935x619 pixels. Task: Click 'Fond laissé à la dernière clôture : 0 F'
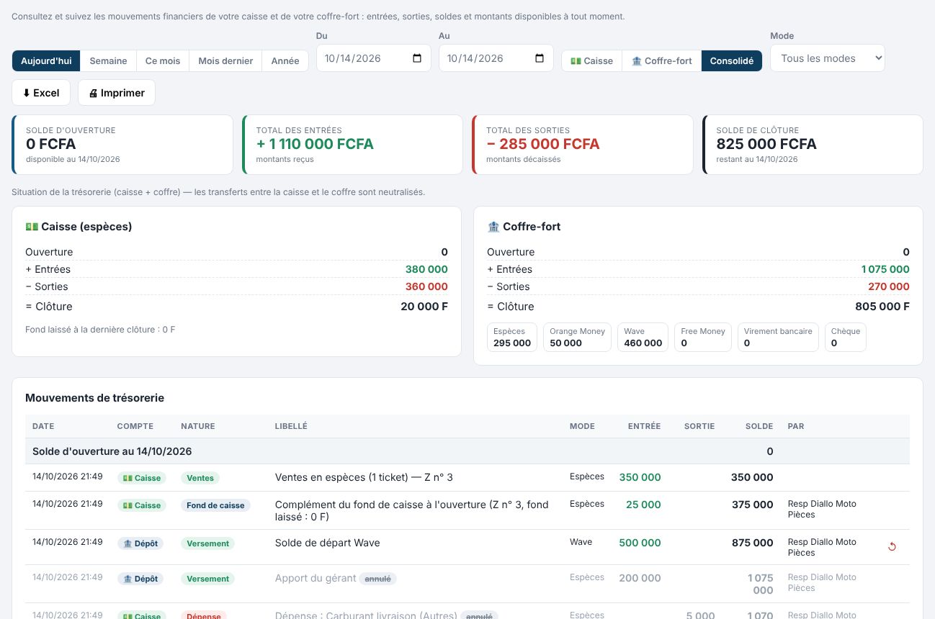tap(100, 330)
